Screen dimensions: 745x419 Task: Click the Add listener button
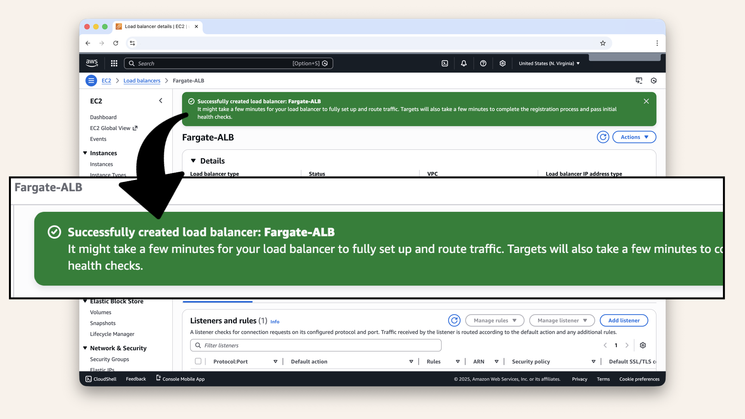624,320
